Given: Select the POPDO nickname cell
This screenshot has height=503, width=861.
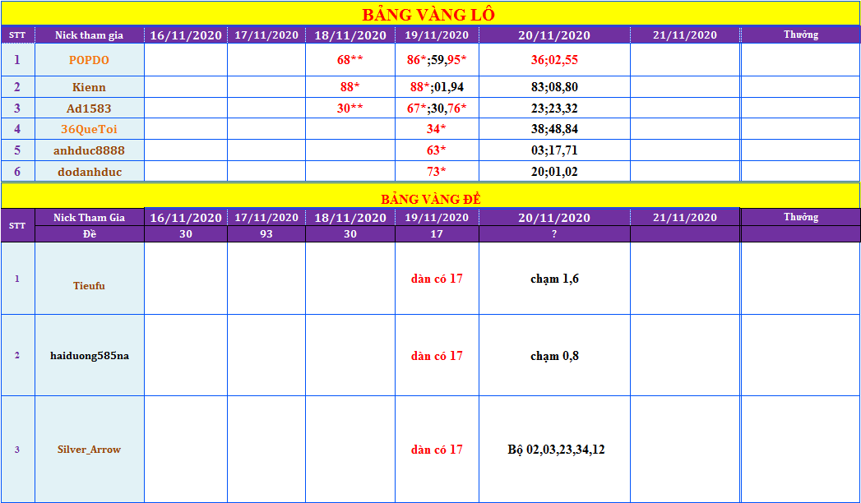Looking at the screenshot, I should (x=89, y=60).
